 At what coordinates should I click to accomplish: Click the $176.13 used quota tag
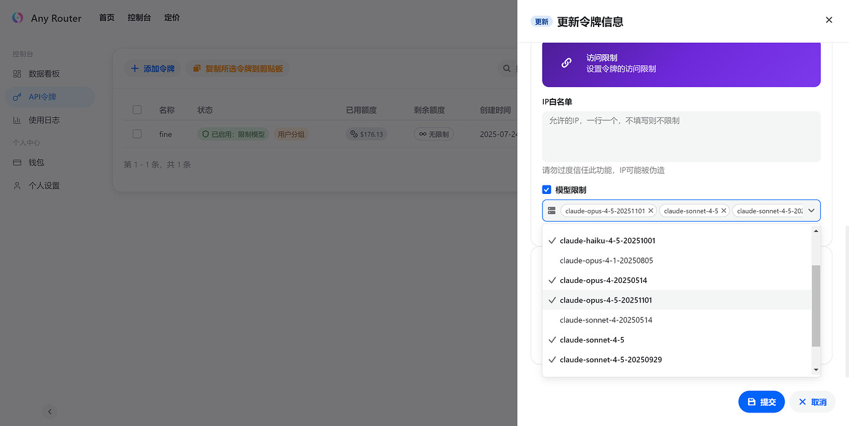pos(366,134)
